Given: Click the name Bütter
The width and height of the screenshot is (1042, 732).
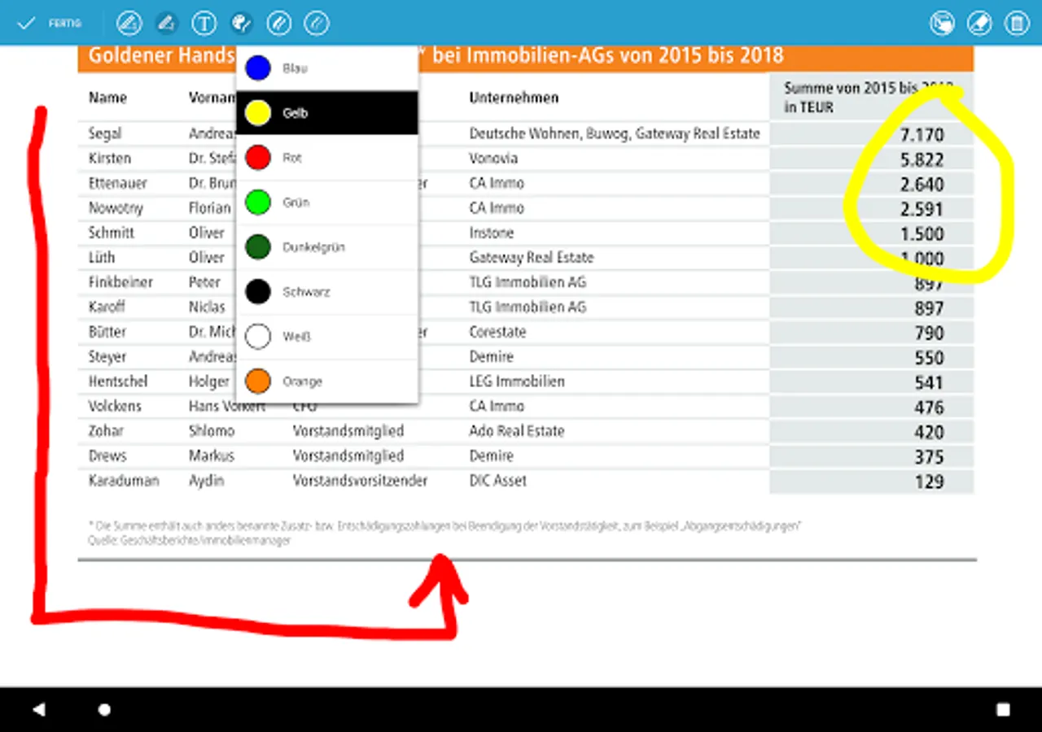Looking at the screenshot, I should 107,332.
